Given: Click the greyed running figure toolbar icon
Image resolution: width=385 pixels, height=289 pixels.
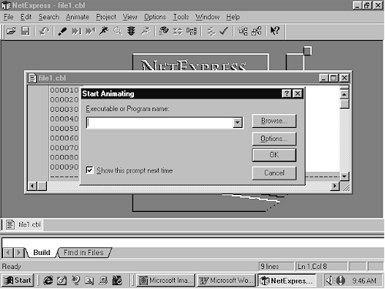Looking at the screenshot, I should click(x=146, y=31).
